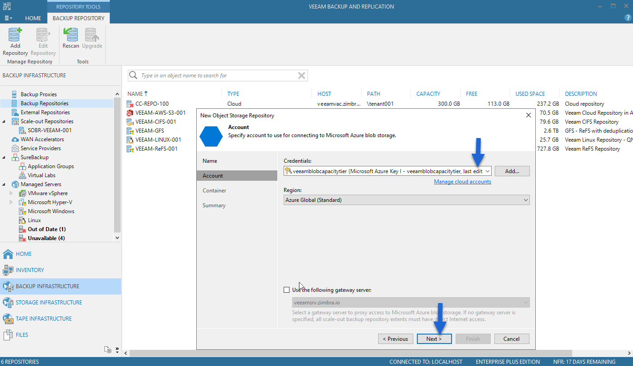
Task: Select Service Providers in the tree
Action: click(41, 148)
